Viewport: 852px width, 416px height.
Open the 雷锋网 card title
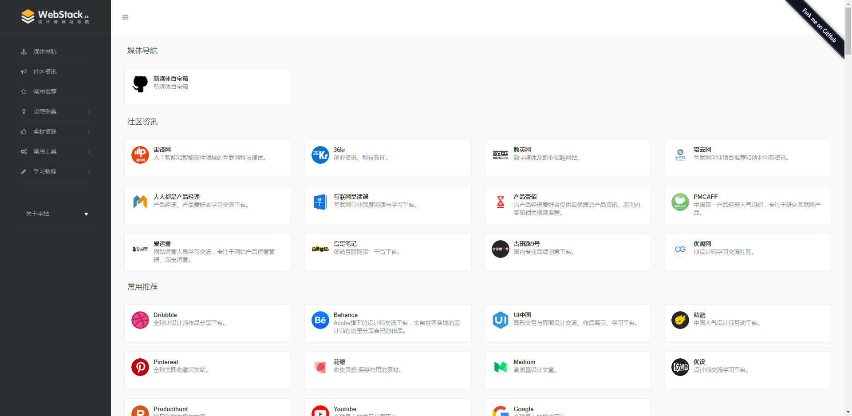pyautogui.click(x=162, y=150)
